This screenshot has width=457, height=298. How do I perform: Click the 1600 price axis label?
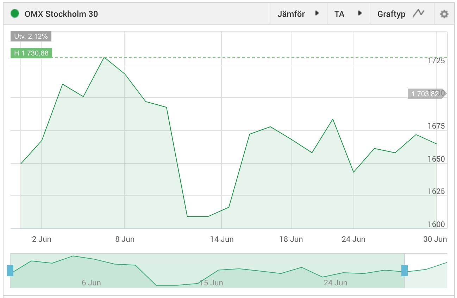click(436, 224)
